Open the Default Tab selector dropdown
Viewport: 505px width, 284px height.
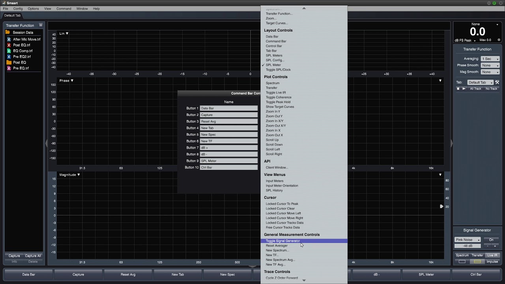(481, 82)
